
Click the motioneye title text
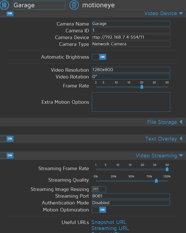coord(99,5)
